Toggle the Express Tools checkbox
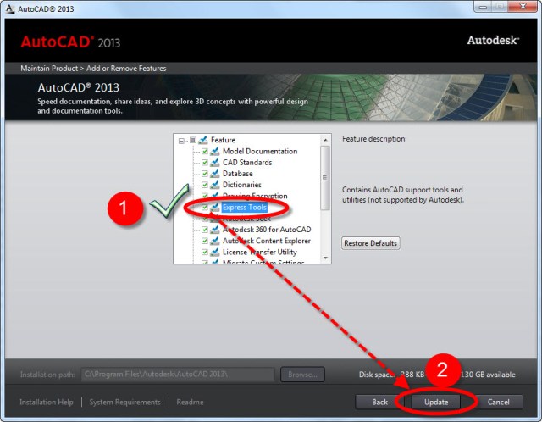The image size is (542, 422). click(205, 207)
